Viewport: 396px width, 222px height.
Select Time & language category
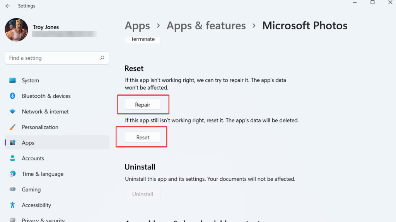[x=57, y=174]
